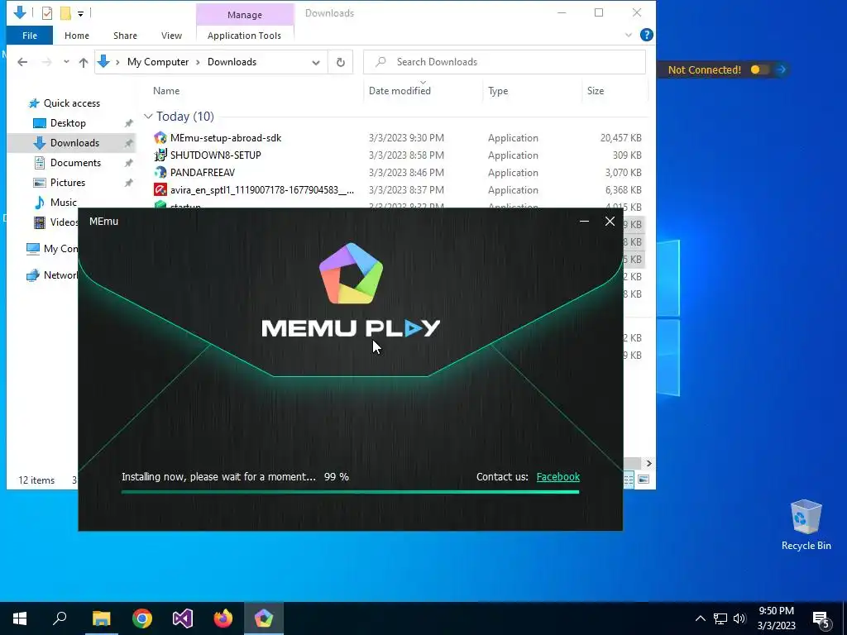This screenshot has width=847, height=635.
Task: Select Network icon in sidebar
Action: [33, 275]
